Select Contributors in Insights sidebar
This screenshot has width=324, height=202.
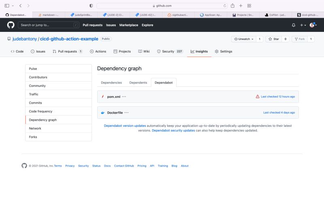(x=58, y=77)
